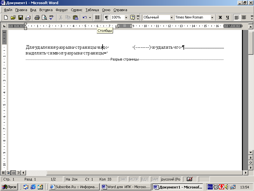
Task: Open the zoom 100% dropdown
Action: click(x=126, y=18)
